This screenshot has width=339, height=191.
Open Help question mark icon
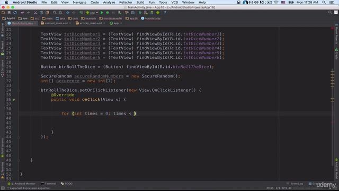pos(165,13)
